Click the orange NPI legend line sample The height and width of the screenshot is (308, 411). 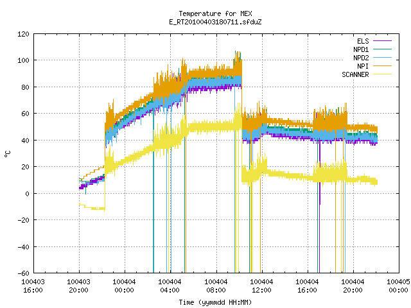point(383,66)
